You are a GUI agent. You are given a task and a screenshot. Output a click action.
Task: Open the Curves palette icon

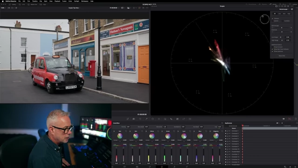pos(128,119)
